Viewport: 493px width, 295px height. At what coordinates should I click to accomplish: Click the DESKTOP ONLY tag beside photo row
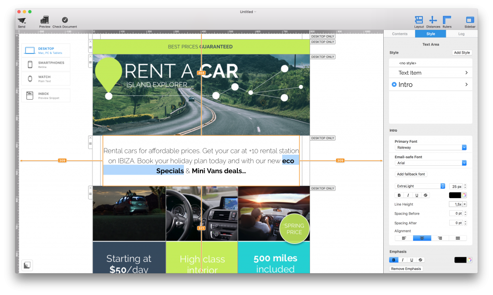click(323, 188)
